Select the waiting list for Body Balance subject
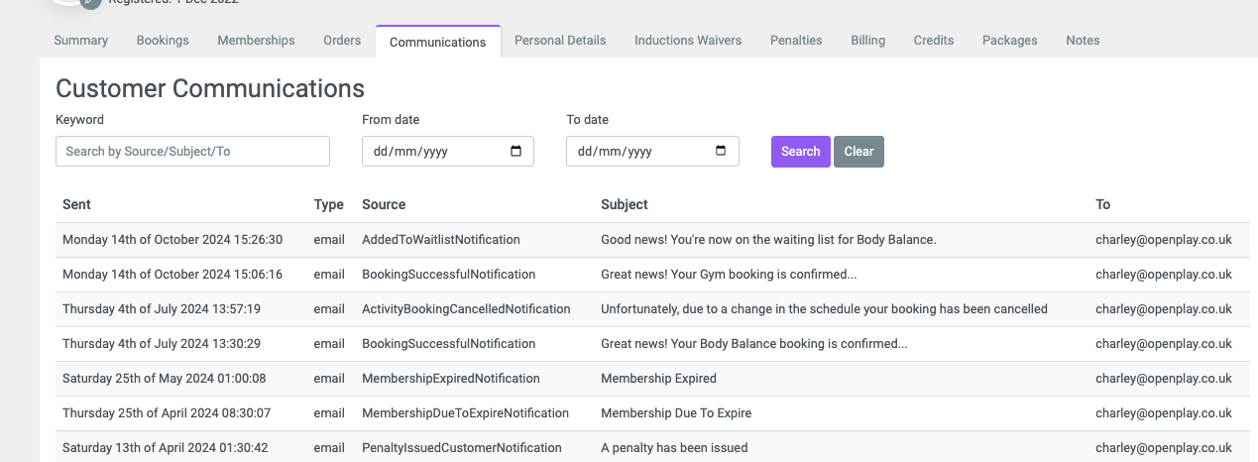The height and width of the screenshot is (462, 1258). [x=768, y=240]
